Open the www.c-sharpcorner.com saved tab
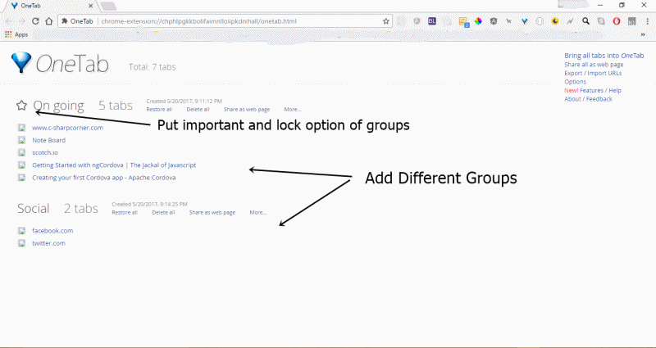Viewport: 656px width, 348px height. [x=68, y=128]
